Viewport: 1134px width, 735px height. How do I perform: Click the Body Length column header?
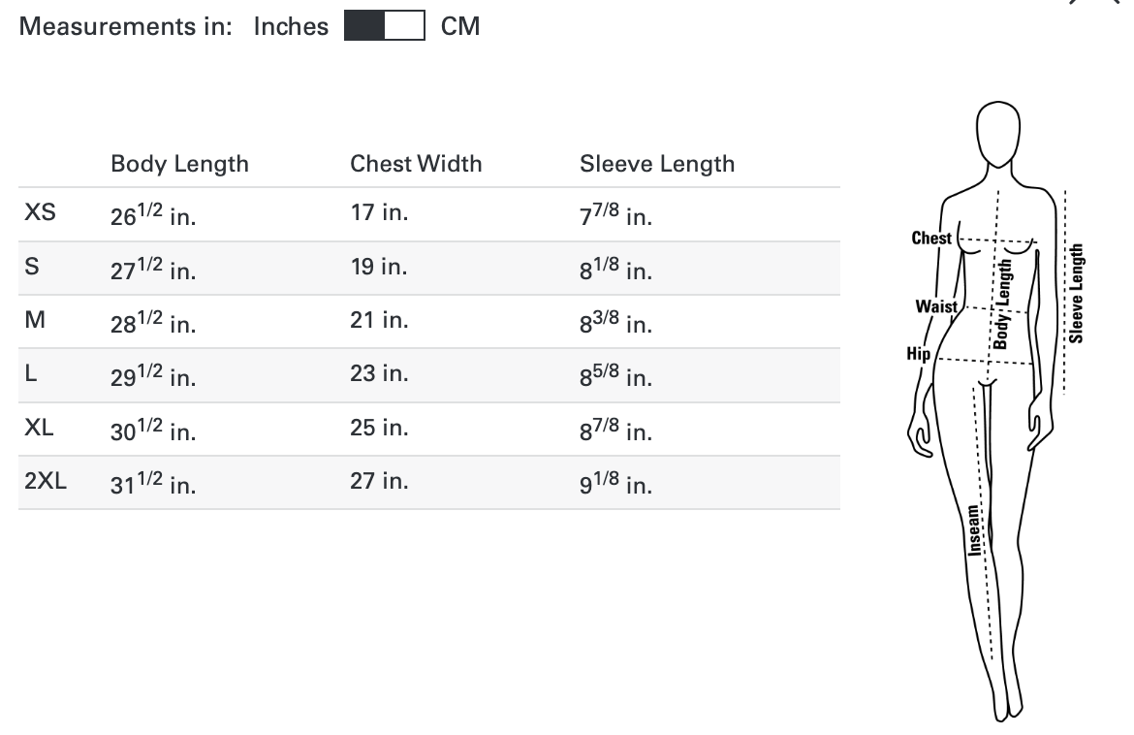[179, 164]
